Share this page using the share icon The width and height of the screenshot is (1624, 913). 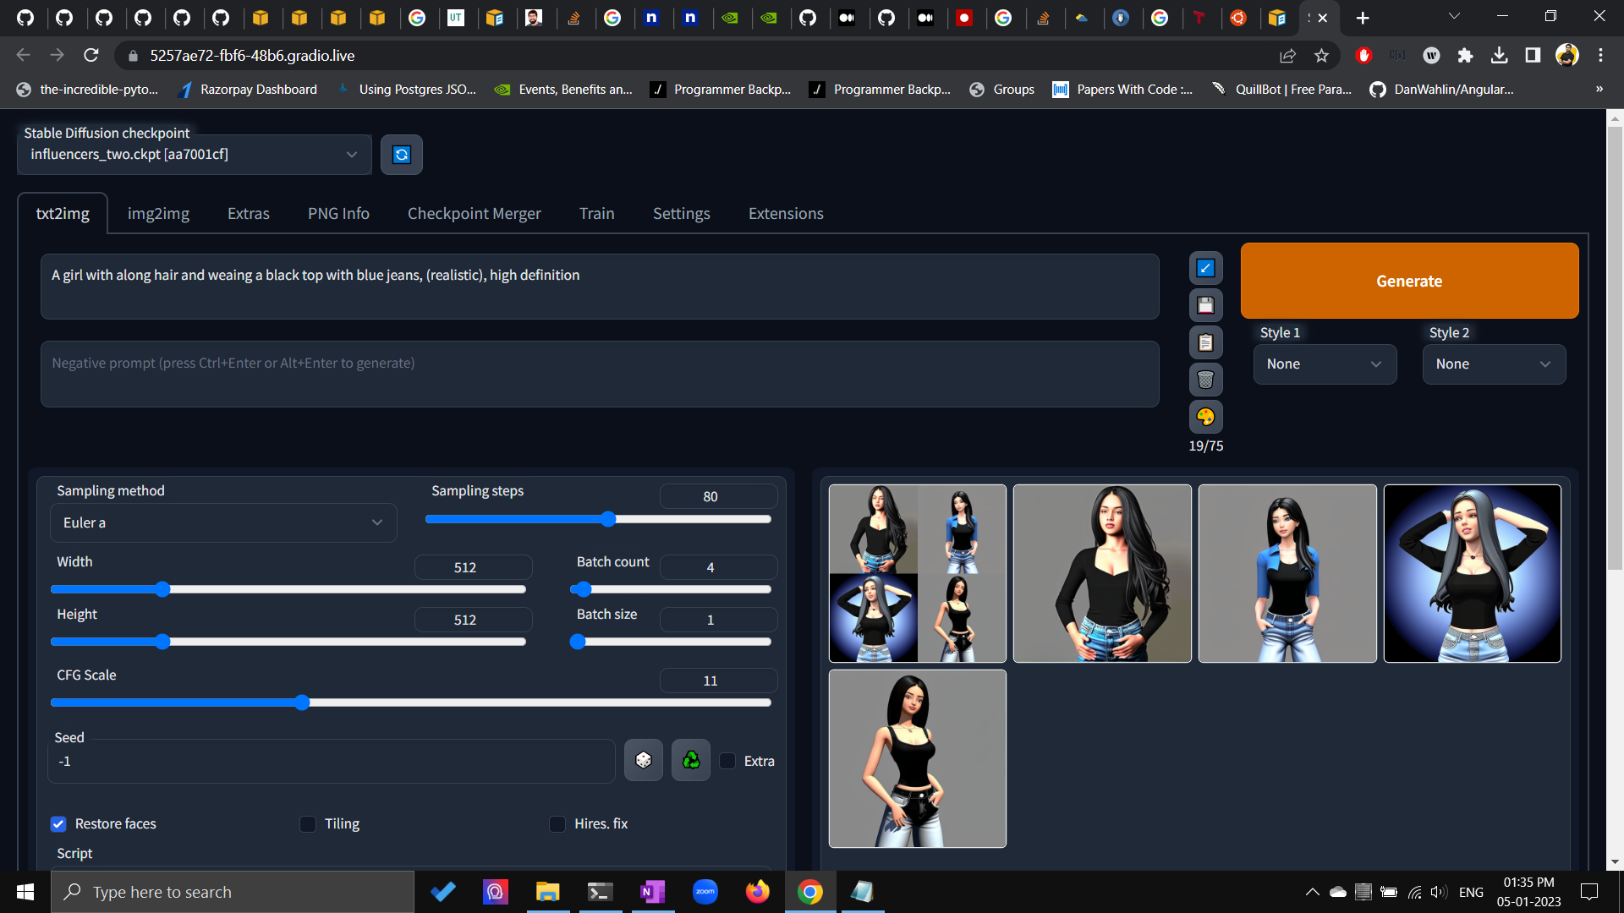coord(1287,55)
